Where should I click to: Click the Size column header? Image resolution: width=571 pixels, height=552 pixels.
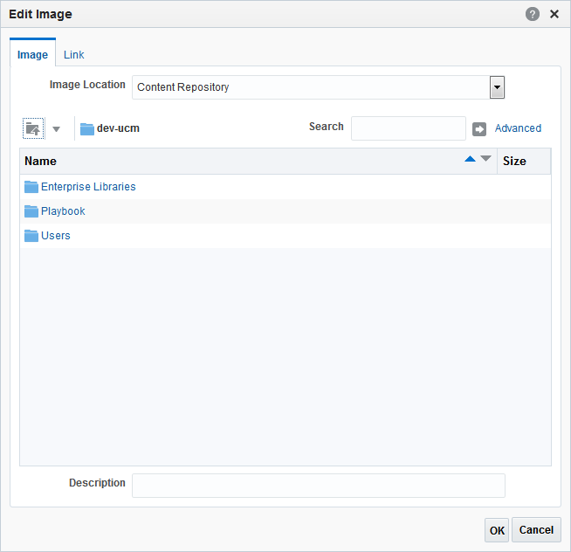tap(515, 162)
